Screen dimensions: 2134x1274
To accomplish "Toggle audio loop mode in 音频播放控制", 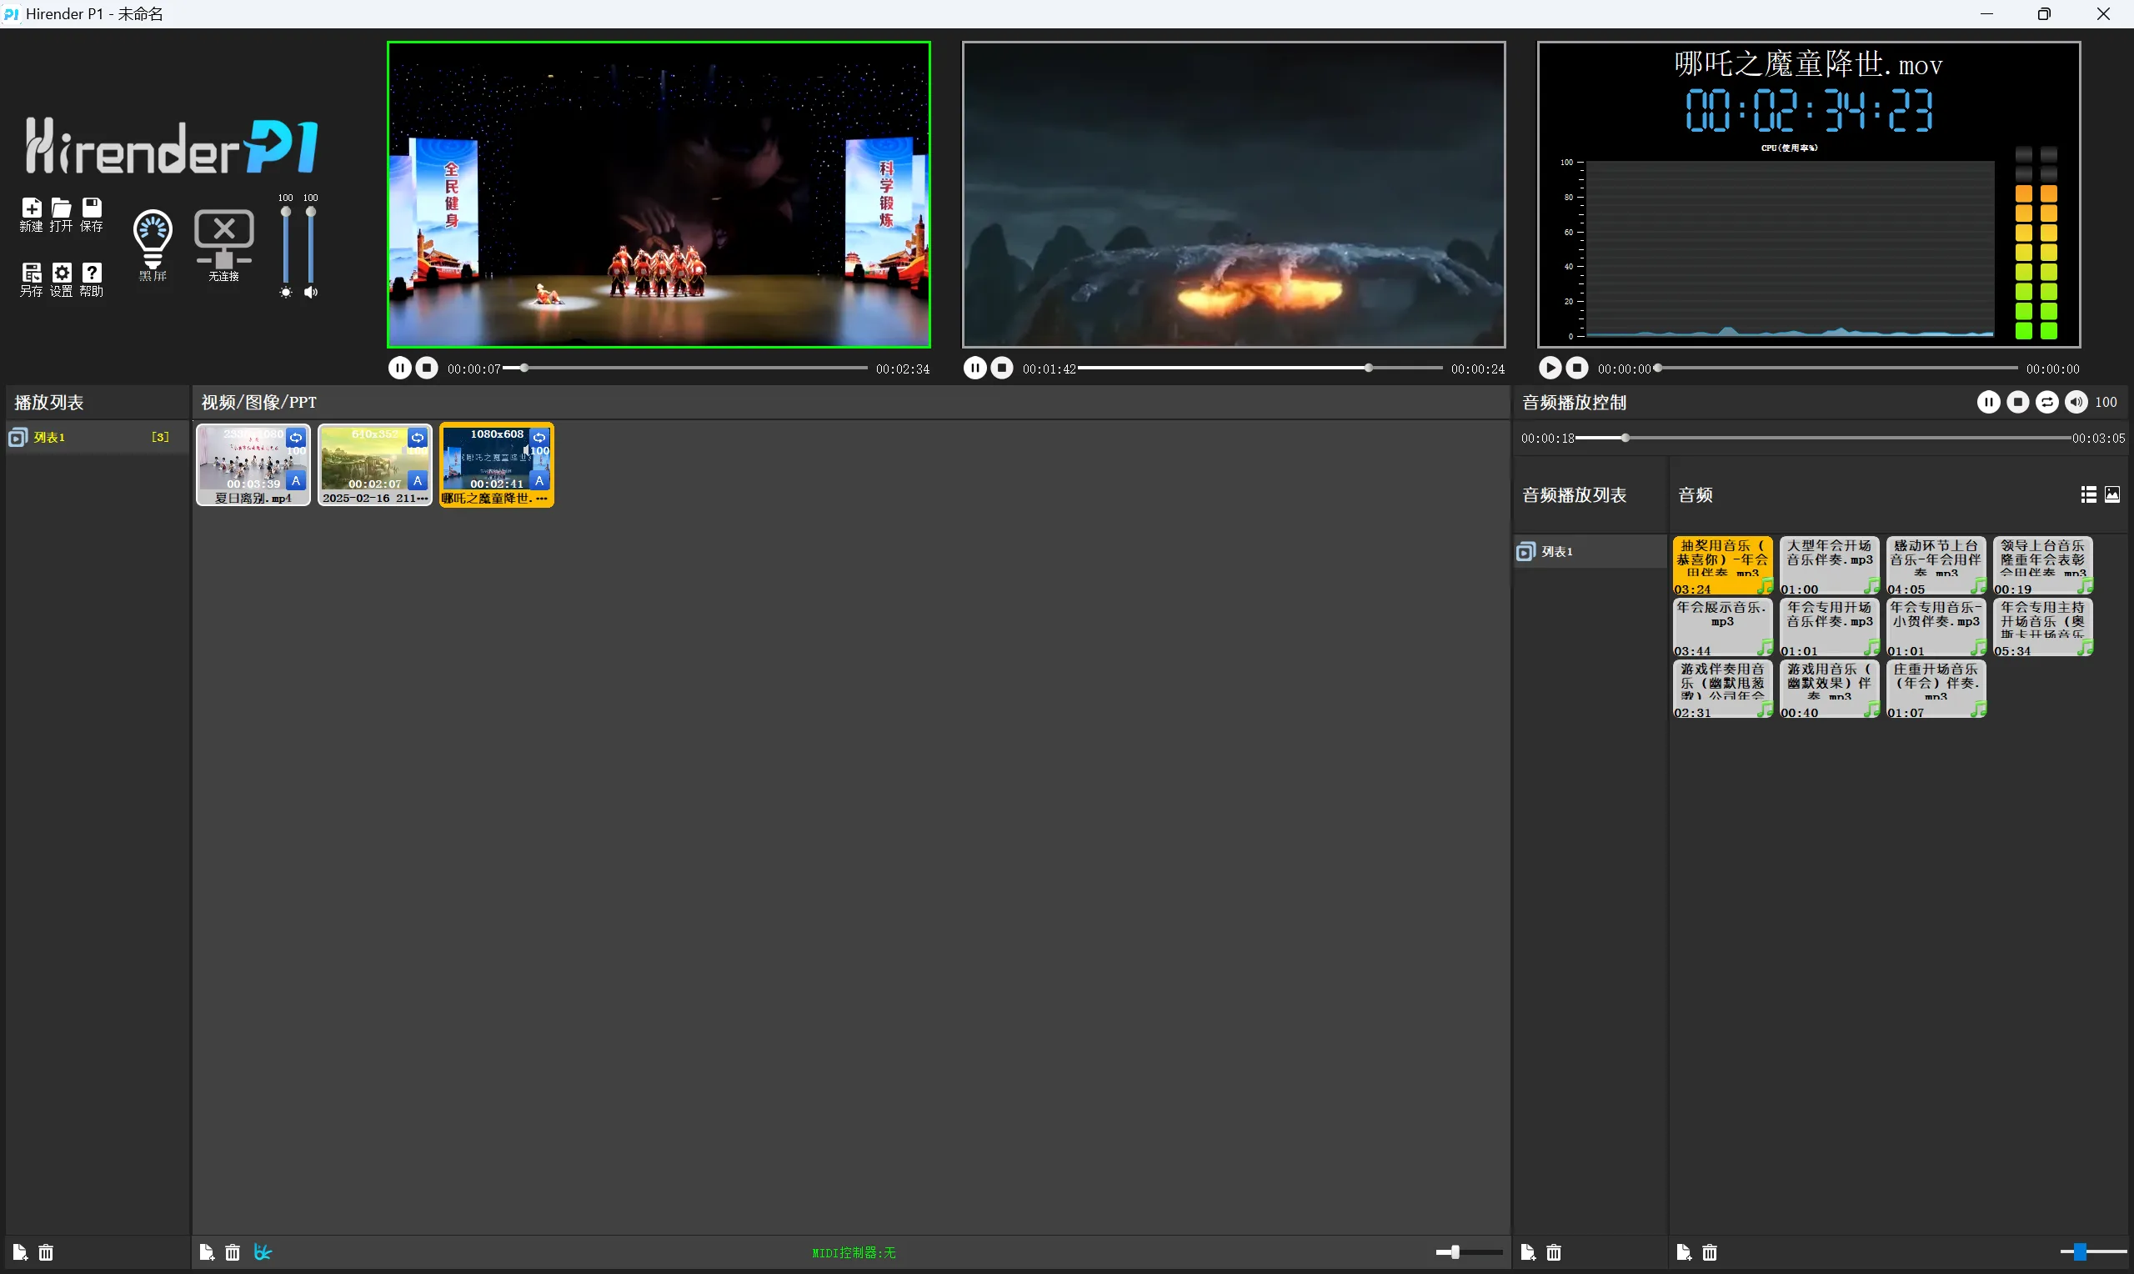I will coord(2046,402).
